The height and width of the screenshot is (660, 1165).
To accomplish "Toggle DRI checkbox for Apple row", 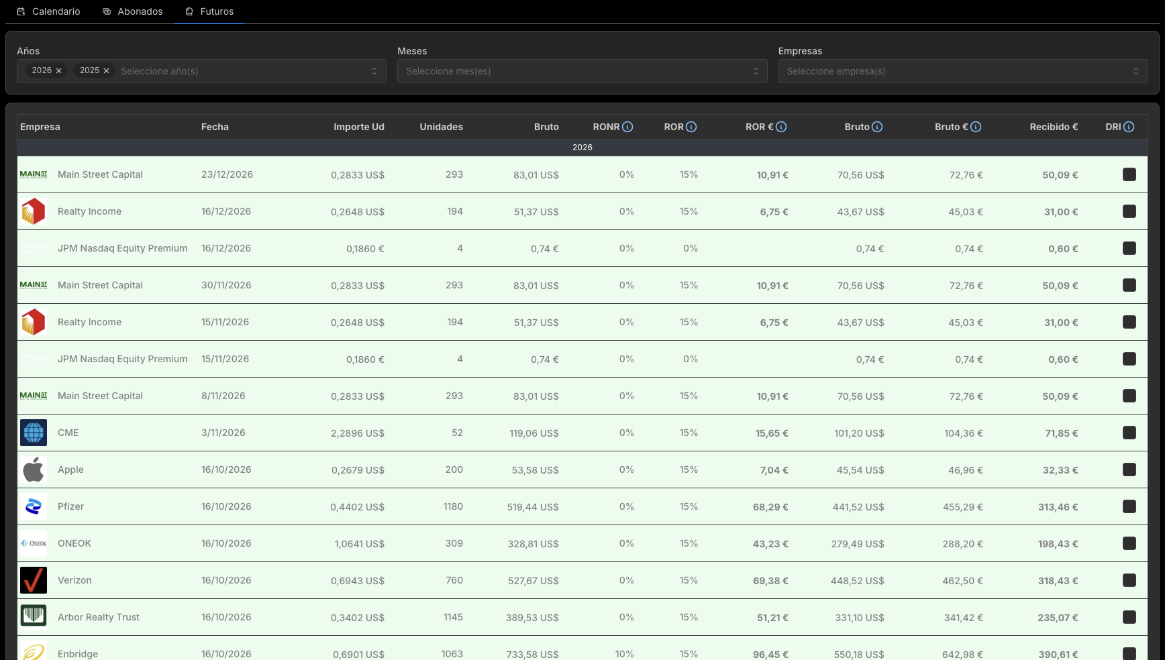I will [1129, 470].
